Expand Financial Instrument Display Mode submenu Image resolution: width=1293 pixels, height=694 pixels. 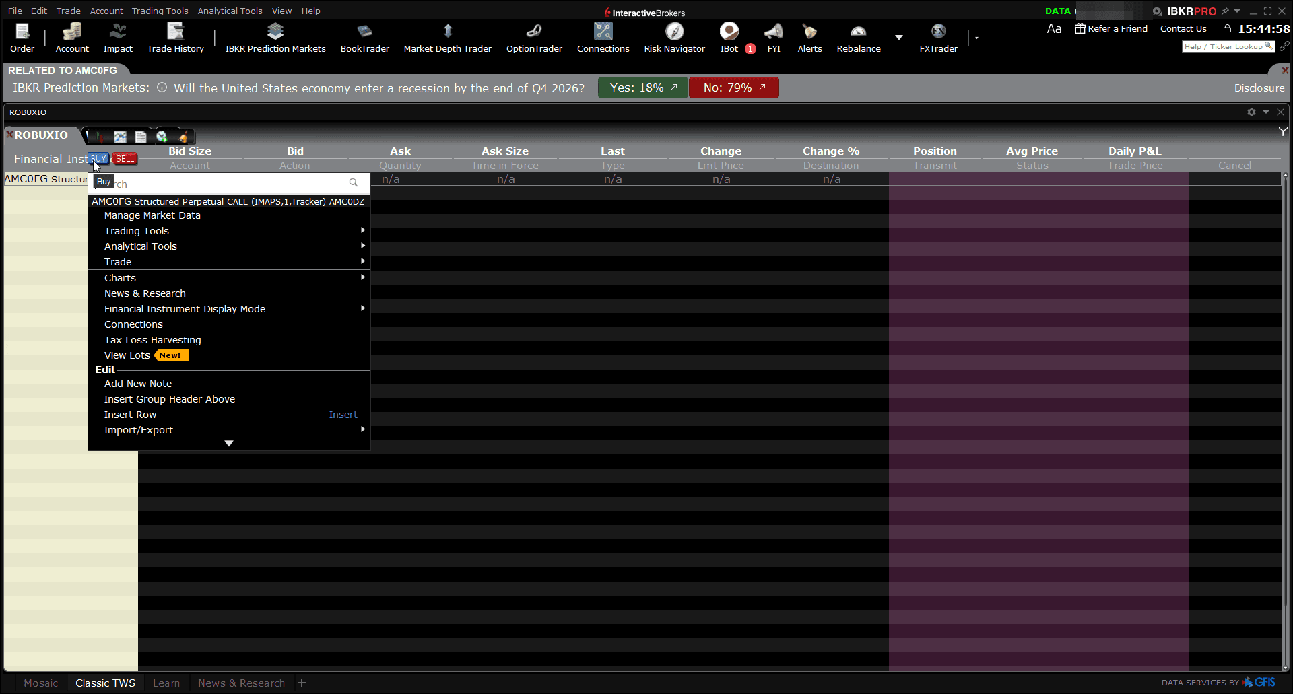(x=229, y=309)
